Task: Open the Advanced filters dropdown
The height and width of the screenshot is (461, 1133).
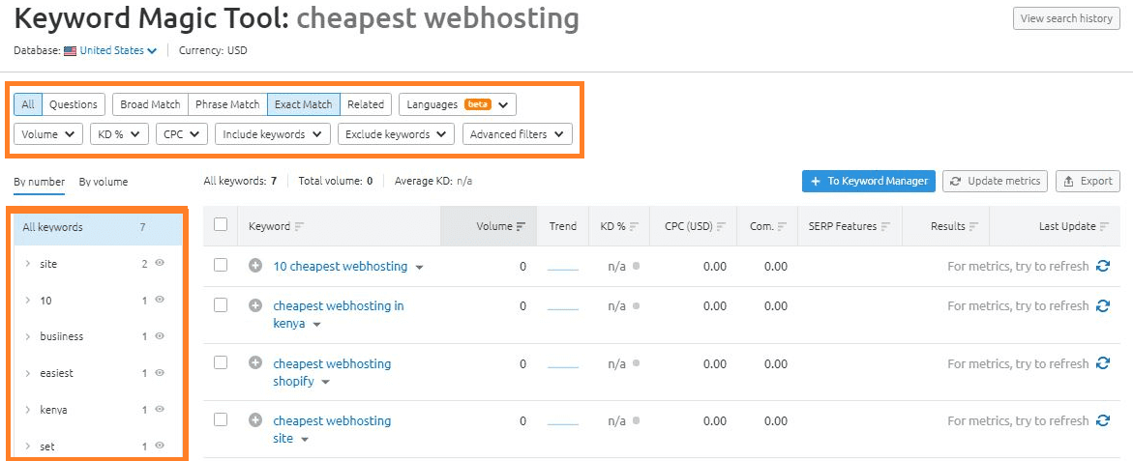Action: pos(518,134)
